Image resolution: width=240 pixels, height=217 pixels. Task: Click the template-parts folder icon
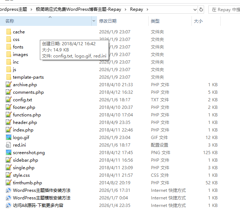coord(9,77)
